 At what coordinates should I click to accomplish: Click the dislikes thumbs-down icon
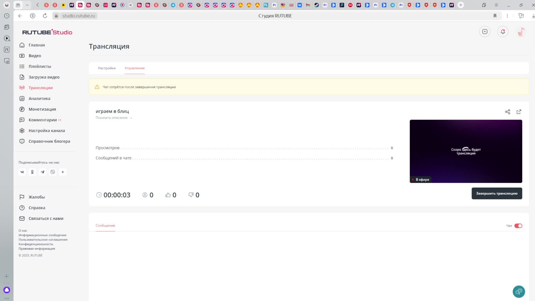(191, 195)
